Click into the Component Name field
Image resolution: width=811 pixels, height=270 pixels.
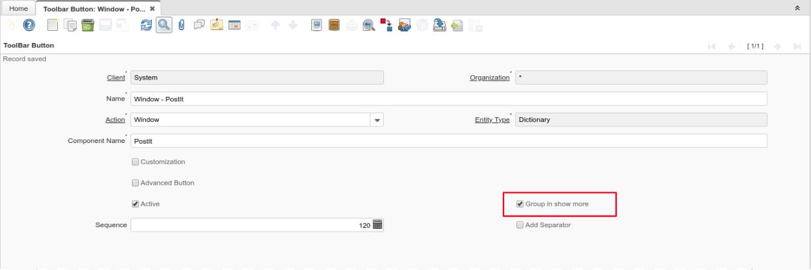click(x=448, y=140)
